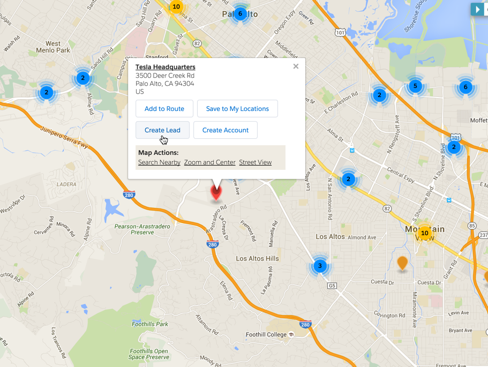Click the route 85 highway shield
This screenshot has height=367, width=488.
pyautogui.click(x=472, y=226)
